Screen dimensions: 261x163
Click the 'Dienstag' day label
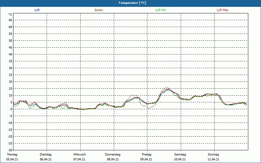coord(46,155)
